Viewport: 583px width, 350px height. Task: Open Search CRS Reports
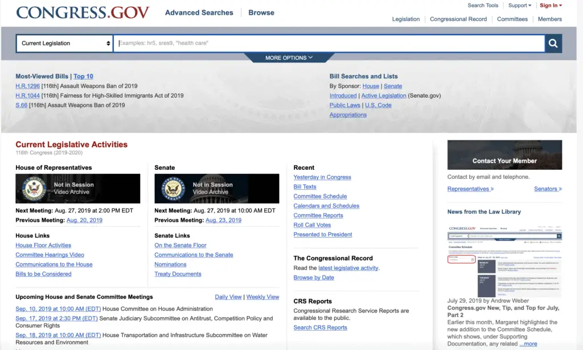point(320,328)
